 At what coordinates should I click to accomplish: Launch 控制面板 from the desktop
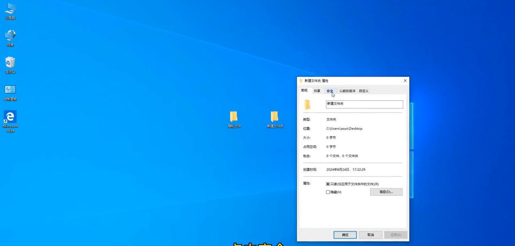[x=10, y=90]
